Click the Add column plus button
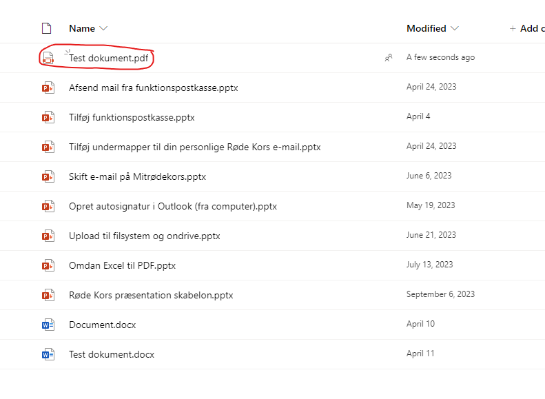The width and height of the screenshot is (545, 399). click(513, 28)
